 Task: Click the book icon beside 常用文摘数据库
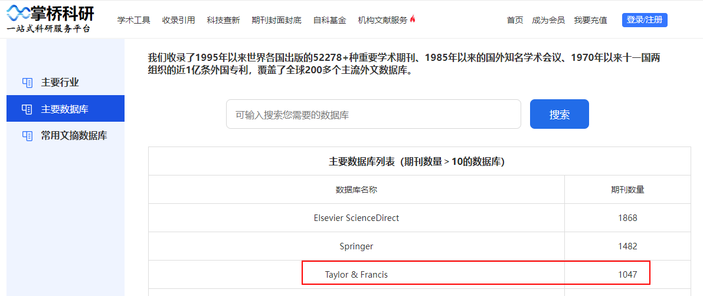click(x=27, y=135)
